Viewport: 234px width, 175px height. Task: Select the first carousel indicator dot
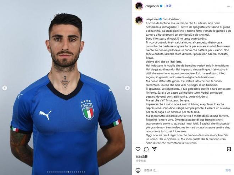pyautogui.click(x=48, y=172)
